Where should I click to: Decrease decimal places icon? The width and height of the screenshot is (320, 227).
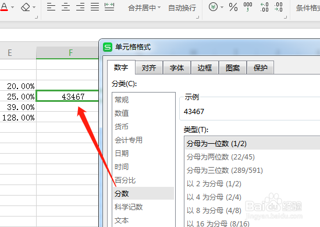click(278, 7)
